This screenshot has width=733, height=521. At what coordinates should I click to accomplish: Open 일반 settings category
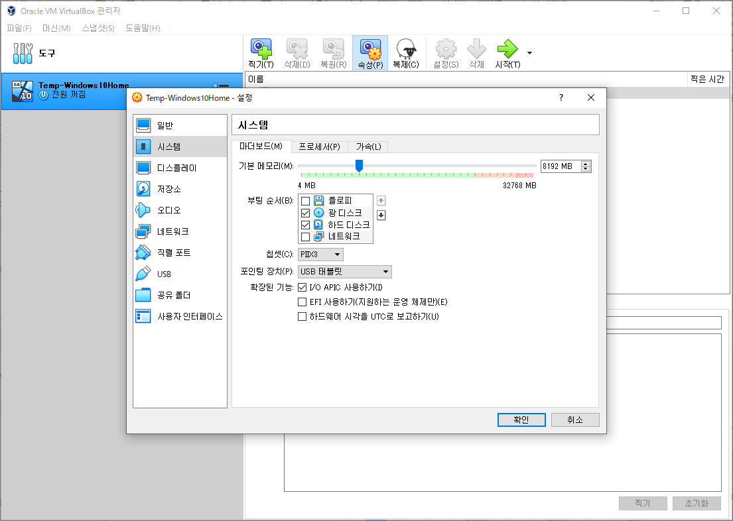point(180,125)
